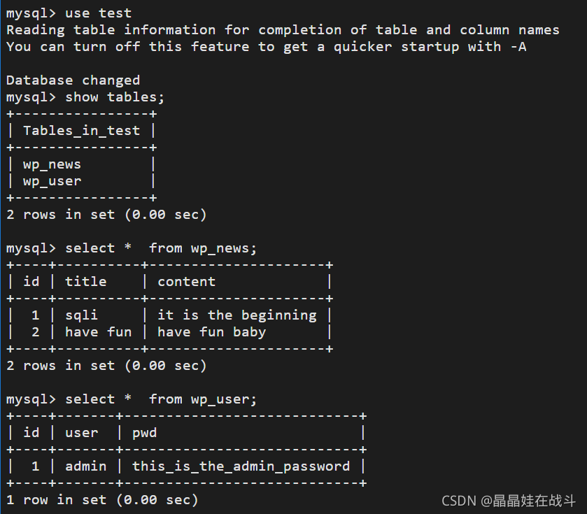The image size is (587, 514).
Task: Select the Tables_in_test column header
Action: tap(82, 131)
